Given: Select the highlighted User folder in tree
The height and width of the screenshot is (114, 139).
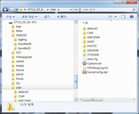Looking at the screenshot, I should pyautogui.click(x=38, y=88).
